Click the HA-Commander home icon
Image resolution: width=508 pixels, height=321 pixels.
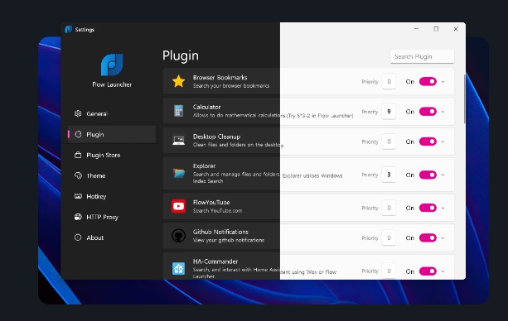click(178, 268)
